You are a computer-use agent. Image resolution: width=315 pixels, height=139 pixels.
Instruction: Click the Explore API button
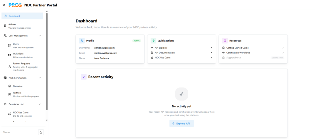pyautogui.click(x=181, y=123)
